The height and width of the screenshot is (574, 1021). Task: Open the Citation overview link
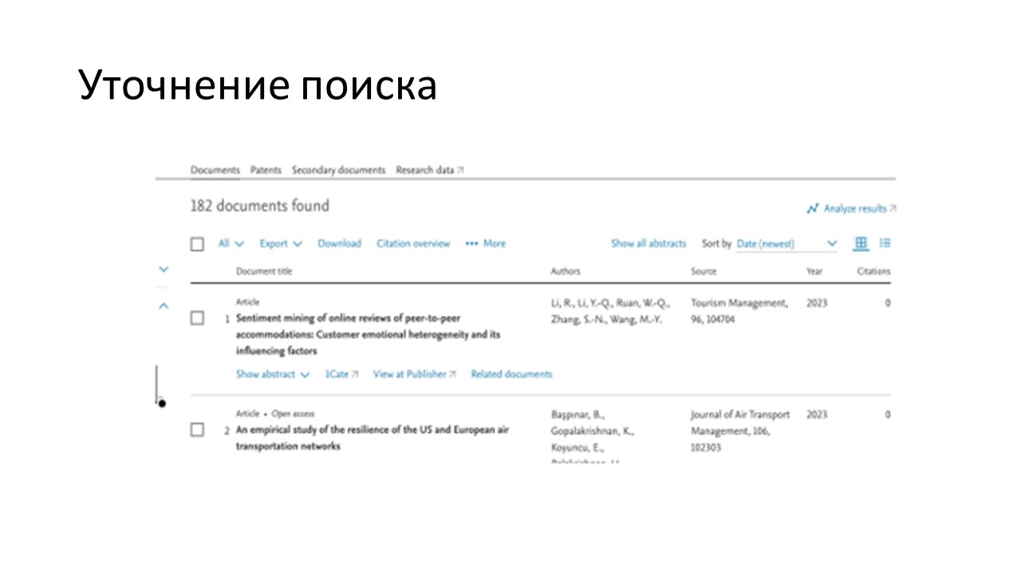click(413, 244)
